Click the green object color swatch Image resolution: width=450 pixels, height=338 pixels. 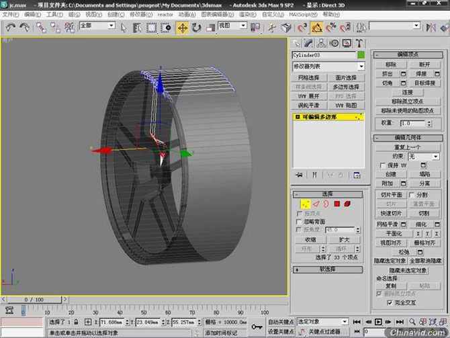(361, 55)
